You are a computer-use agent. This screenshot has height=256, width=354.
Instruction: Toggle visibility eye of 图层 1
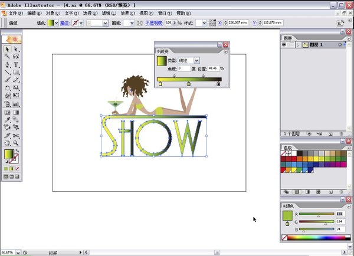pos(284,45)
